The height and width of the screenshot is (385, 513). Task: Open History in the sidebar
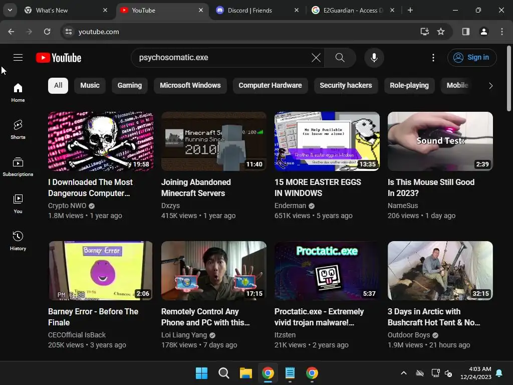[18, 241]
